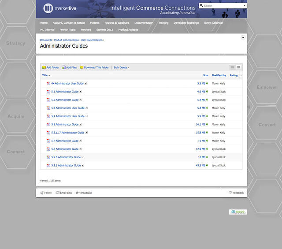282x249 pixels.
Task: Click the marketlive logo
Action: [x=62, y=8]
